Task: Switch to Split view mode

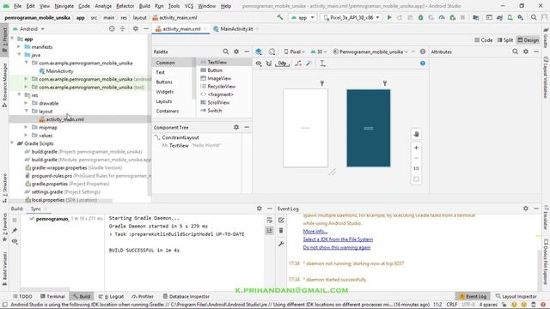Action: [505, 40]
